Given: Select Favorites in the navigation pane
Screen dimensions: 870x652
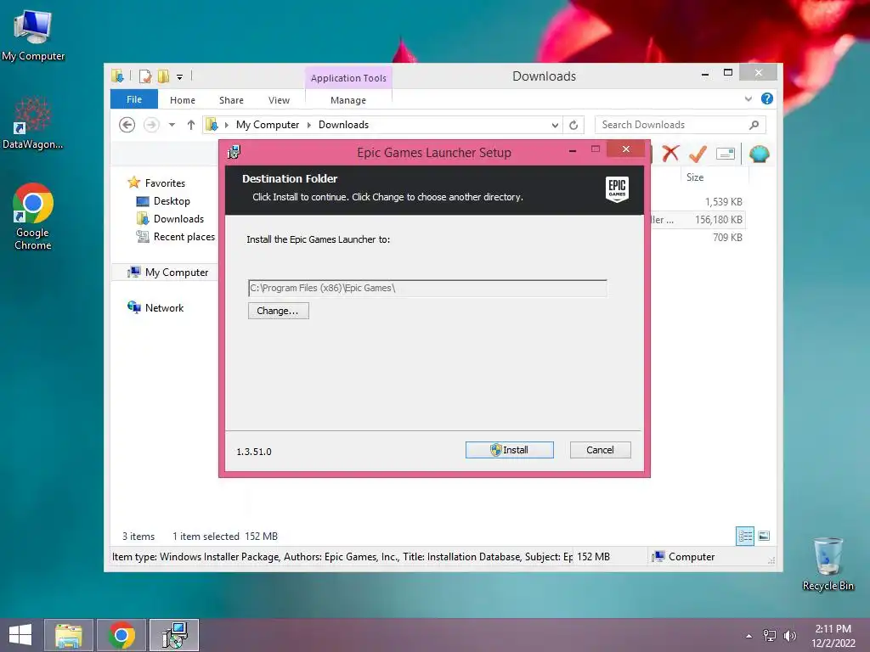Looking at the screenshot, I should click(x=165, y=183).
